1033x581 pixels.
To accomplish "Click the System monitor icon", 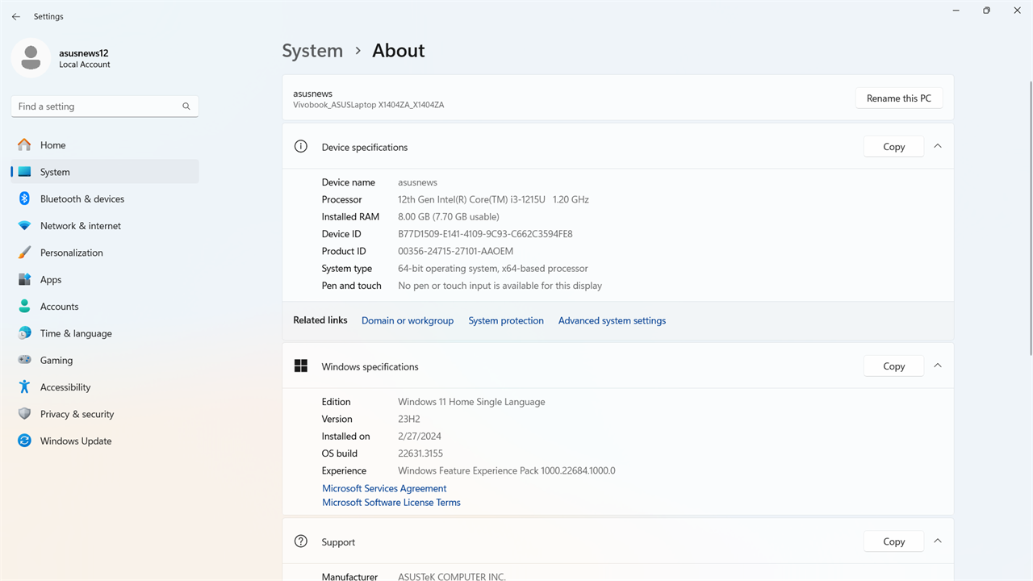I will pos(24,172).
